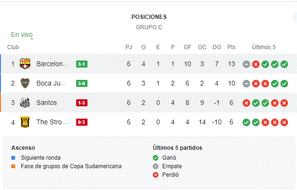This screenshot has height=190, width=297.
Task: Open the Barcelona team name link
Action: click(52, 64)
